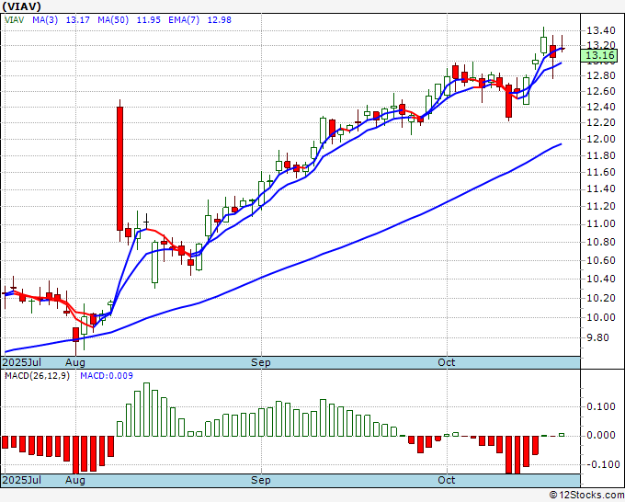Click the 11.60 price axis label

(601, 172)
